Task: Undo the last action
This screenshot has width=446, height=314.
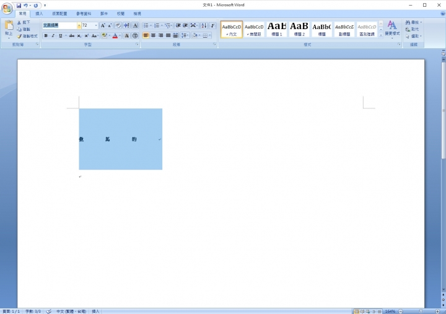Action: (25, 6)
